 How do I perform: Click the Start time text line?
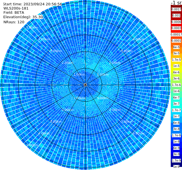[33, 4]
